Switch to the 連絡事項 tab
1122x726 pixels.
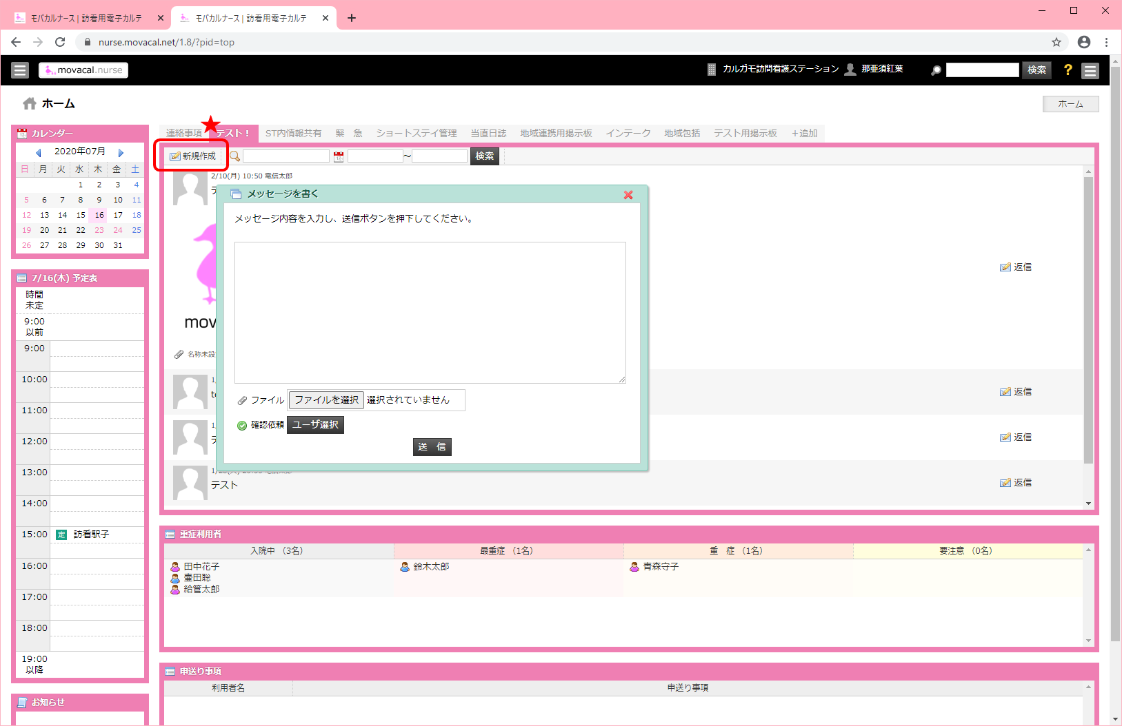[183, 134]
